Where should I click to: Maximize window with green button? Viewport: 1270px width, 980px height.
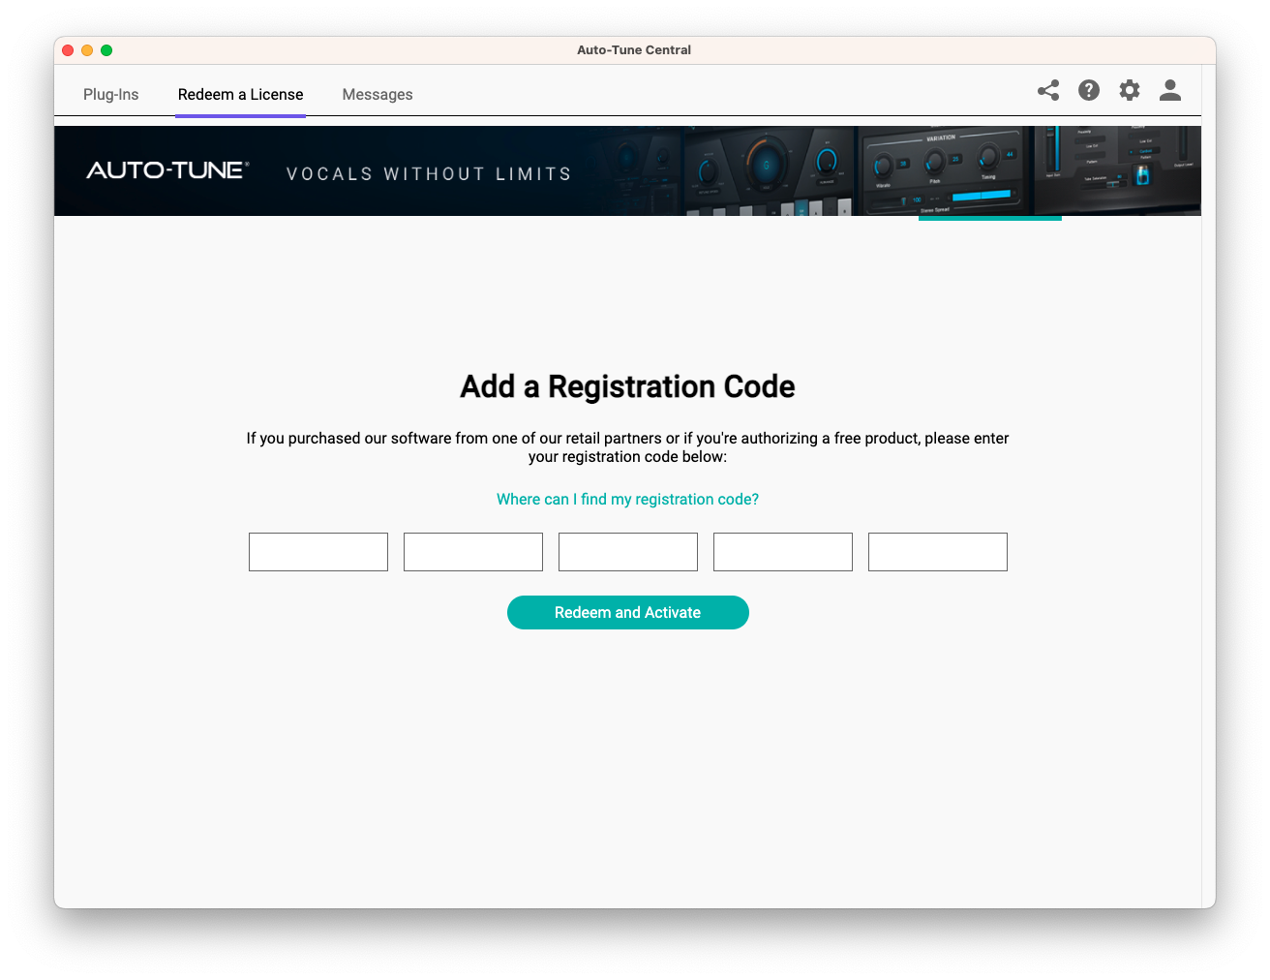pyautogui.click(x=106, y=50)
